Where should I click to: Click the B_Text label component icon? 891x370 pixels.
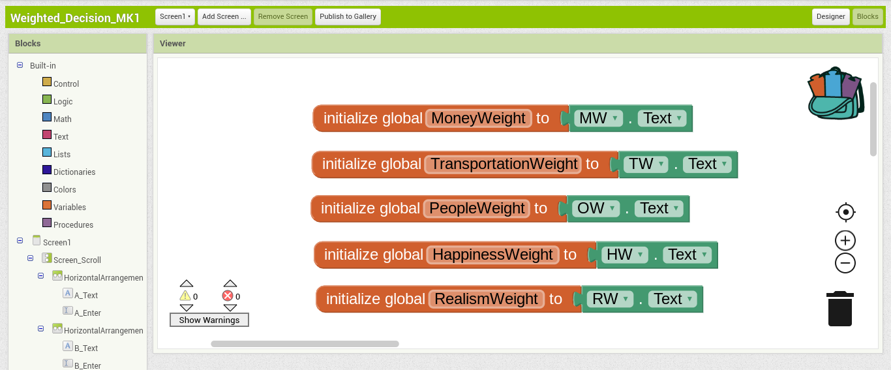coord(68,347)
